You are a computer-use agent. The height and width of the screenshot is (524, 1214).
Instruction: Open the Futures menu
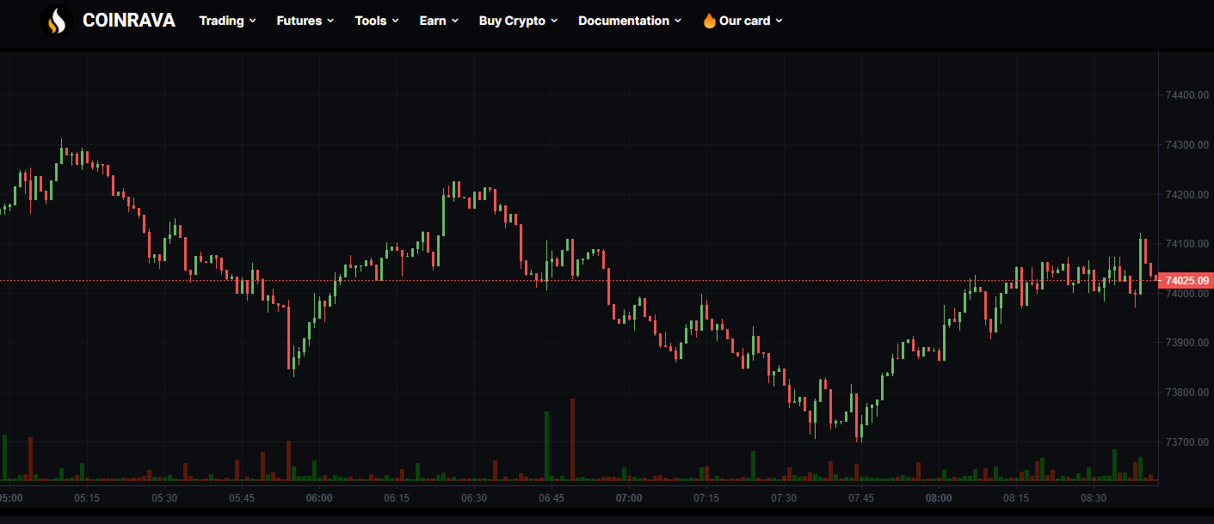click(x=305, y=21)
